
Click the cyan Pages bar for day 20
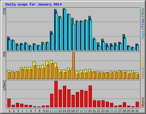(x=91, y=35)
